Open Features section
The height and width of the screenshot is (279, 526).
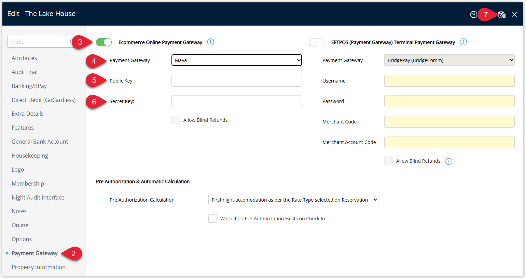[23, 128]
